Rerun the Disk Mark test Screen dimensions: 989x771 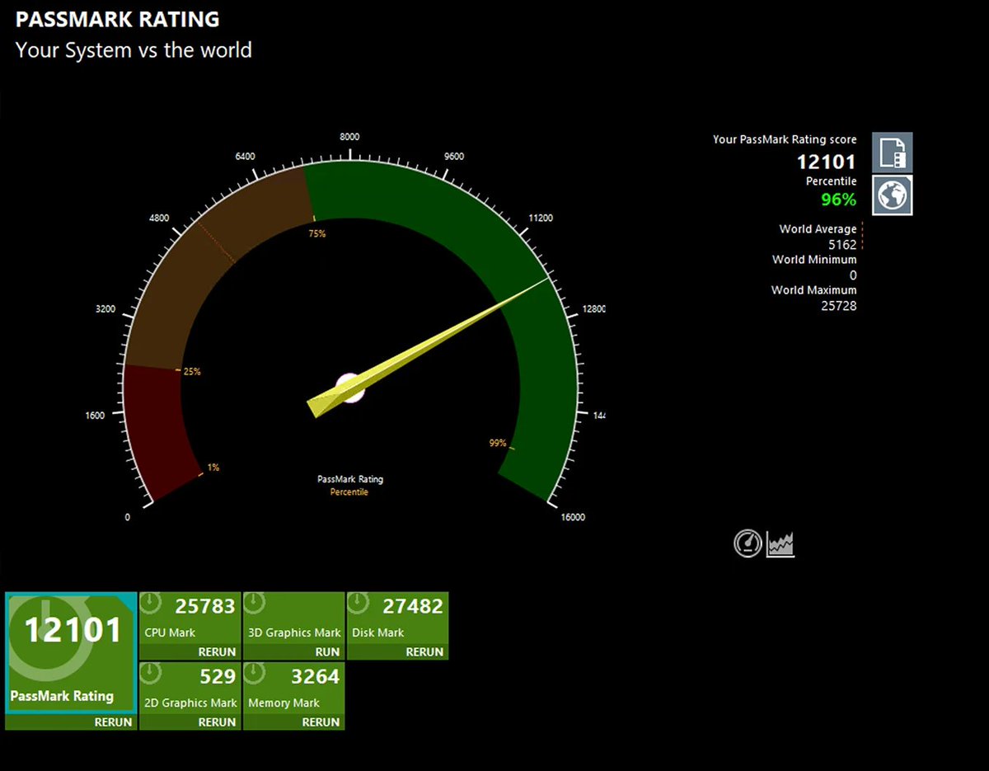pos(424,651)
